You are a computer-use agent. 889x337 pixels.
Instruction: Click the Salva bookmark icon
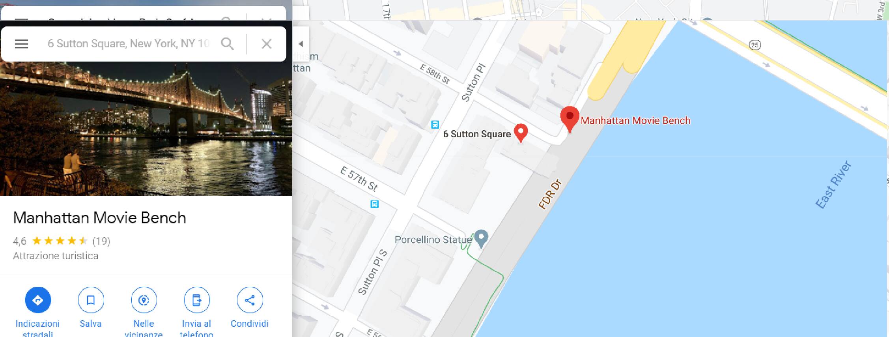tap(91, 300)
